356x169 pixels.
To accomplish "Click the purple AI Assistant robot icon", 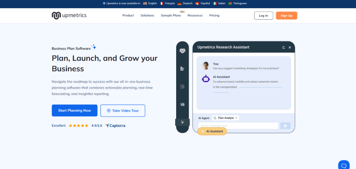I will click(206, 79).
